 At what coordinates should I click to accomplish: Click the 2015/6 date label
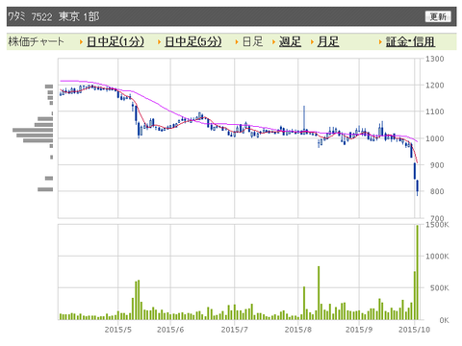point(170,330)
